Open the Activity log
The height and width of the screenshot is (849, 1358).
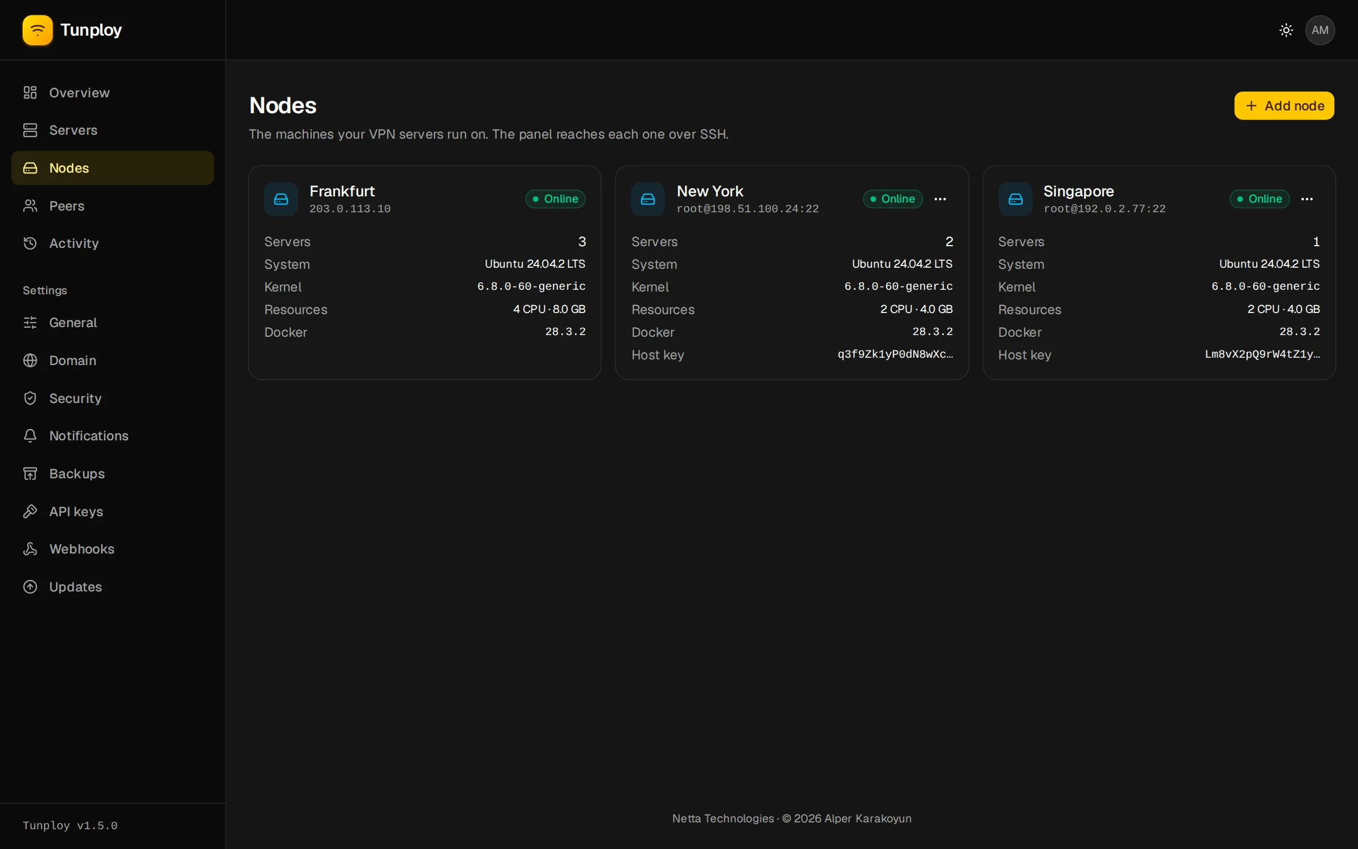coord(113,243)
